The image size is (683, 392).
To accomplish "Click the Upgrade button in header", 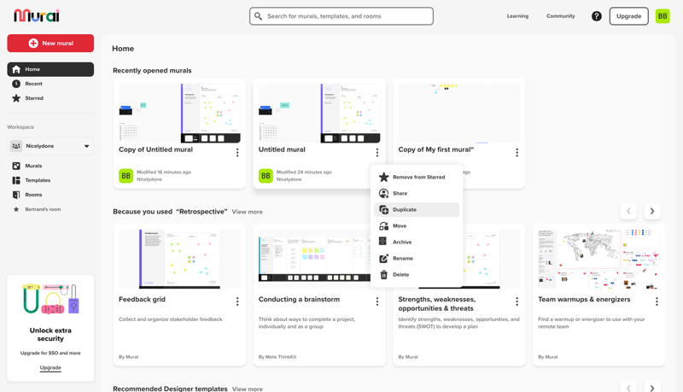I will 628,16.
